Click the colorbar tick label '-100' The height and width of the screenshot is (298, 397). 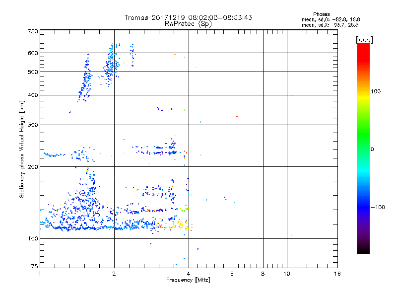pyautogui.click(x=378, y=207)
